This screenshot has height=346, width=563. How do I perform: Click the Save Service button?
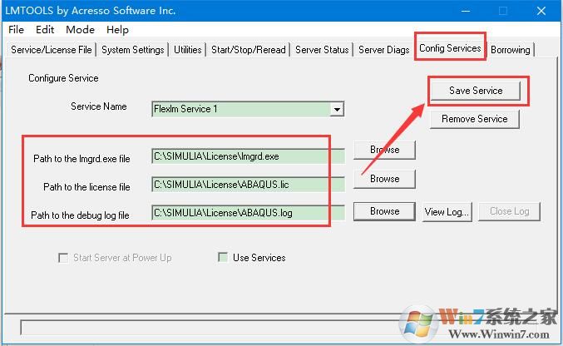coord(476,91)
